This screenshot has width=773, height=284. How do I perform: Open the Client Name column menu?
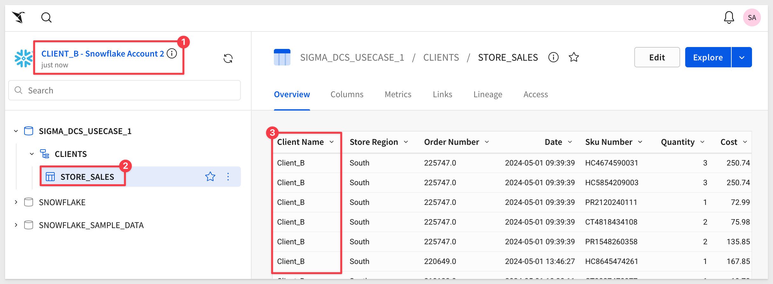(332, 142)
